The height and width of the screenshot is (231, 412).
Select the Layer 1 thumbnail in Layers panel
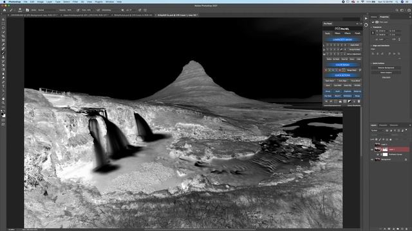(378, 150)
